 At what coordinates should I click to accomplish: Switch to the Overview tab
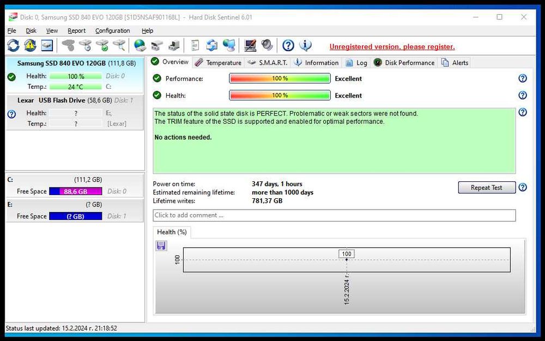coord(170,62)
